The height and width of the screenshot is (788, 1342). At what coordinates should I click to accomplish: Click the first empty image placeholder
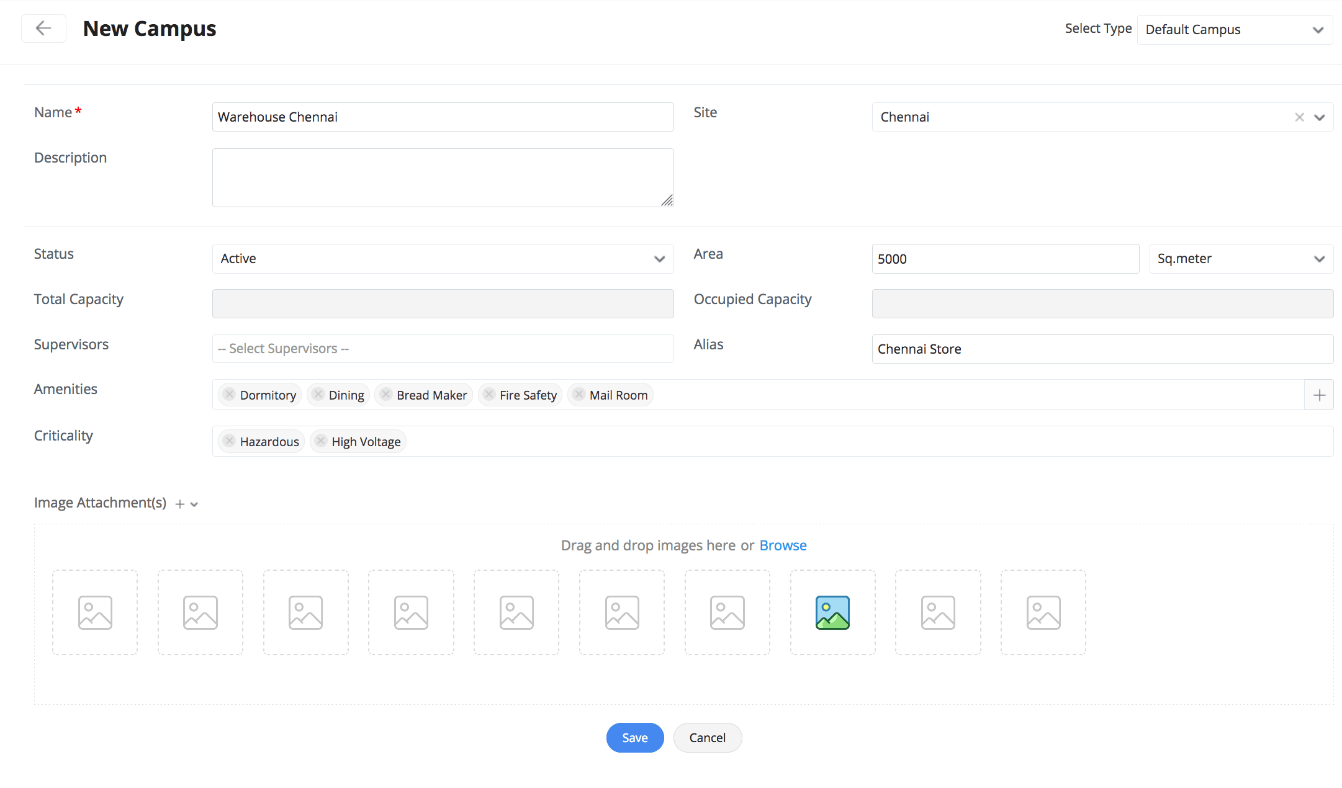(x=95, y=612)
